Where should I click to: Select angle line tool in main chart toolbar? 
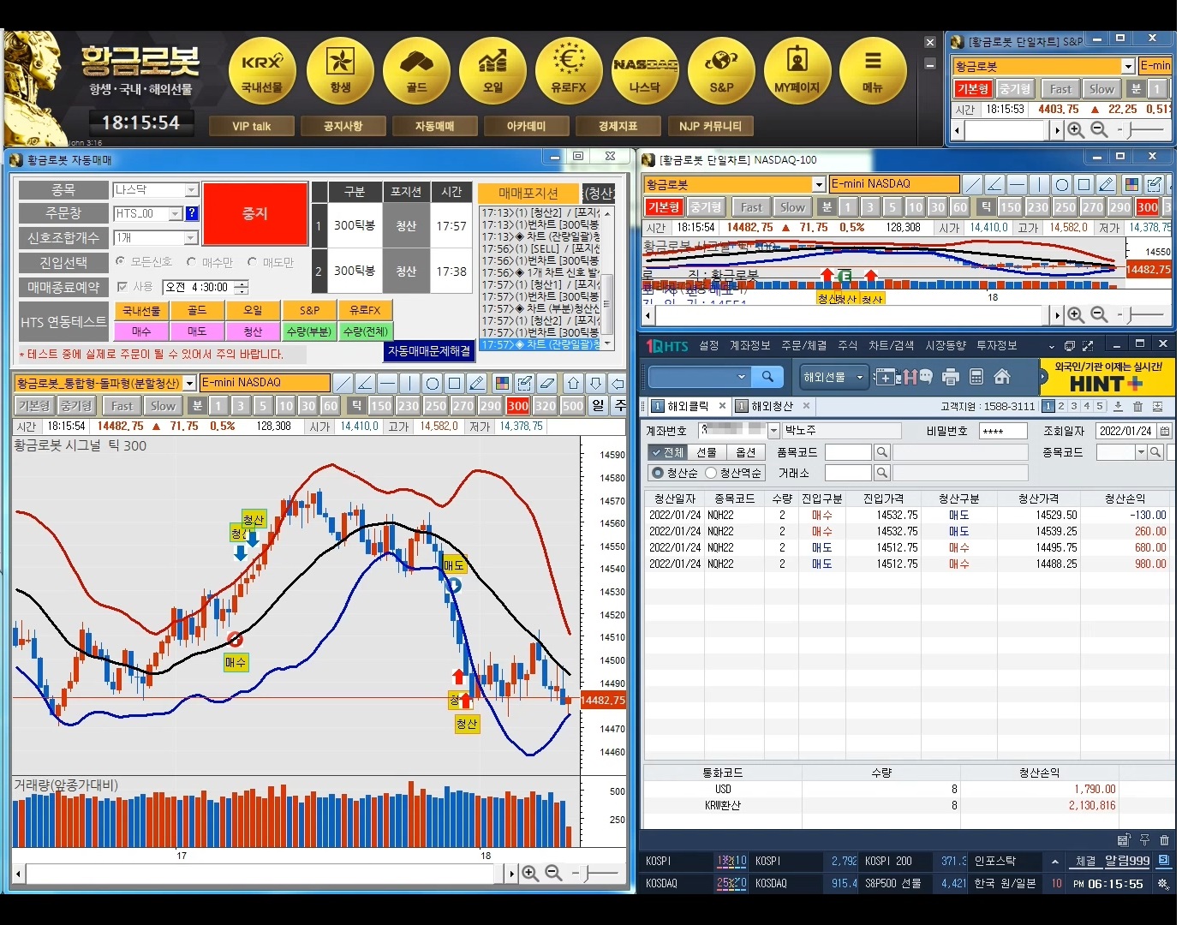click(x=365, y=383)
